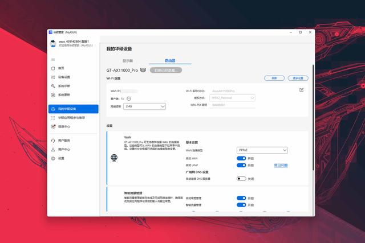Click MyASUS logo in title bar
This screenshot has height=243, width=365.
51,32
